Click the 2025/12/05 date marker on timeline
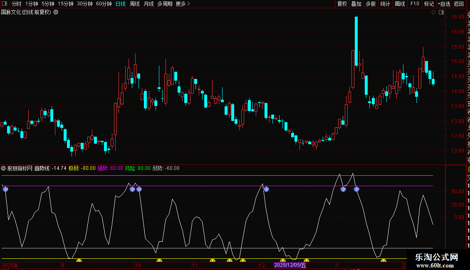 pos(290,265)
